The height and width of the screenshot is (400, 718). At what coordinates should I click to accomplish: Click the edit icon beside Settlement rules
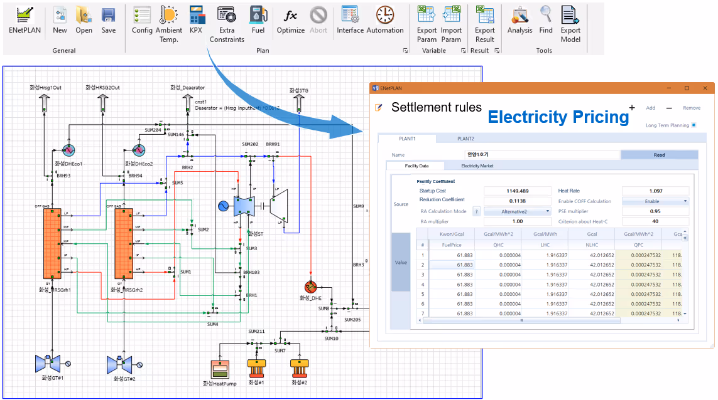click(x=379, y=107)
